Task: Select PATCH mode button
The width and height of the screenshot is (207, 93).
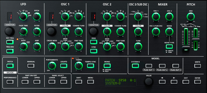Action: pyautogui.click(x=10, y=66)
